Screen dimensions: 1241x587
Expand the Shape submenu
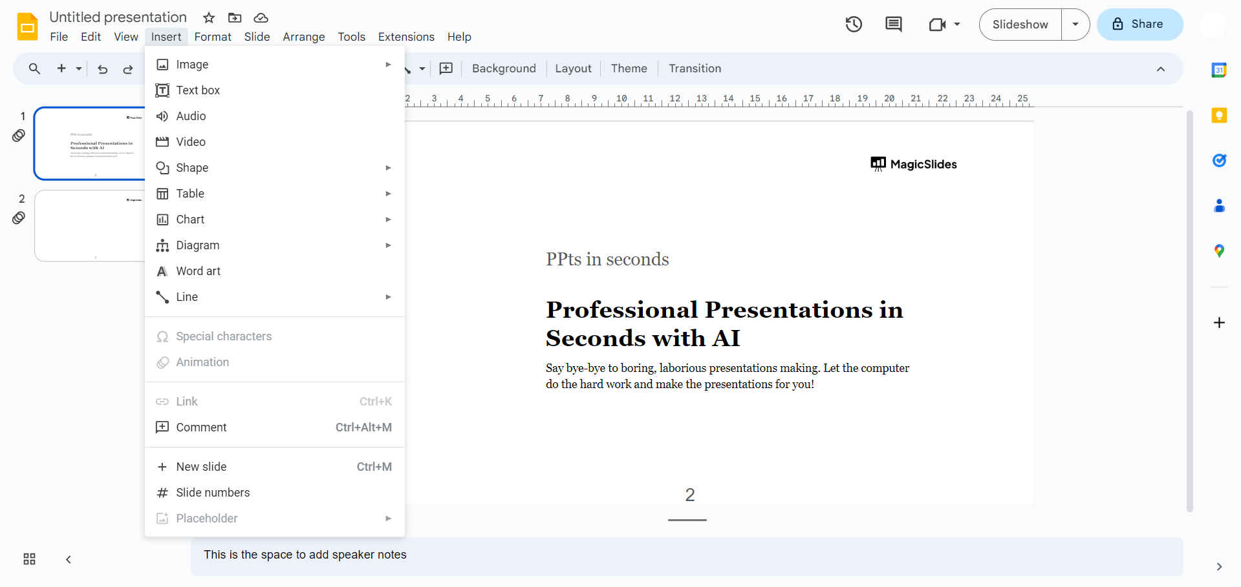[388, 168]
